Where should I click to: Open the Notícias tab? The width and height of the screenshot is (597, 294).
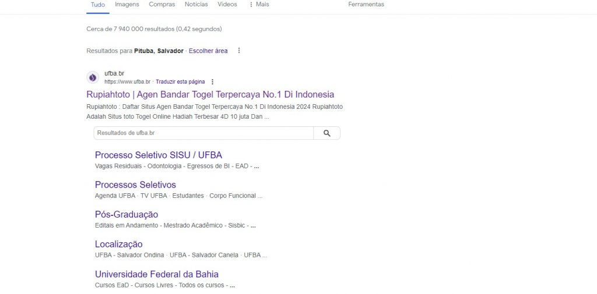pos(196,5)
